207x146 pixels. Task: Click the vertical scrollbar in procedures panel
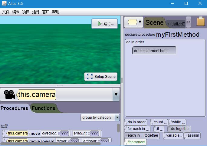pyautogui.click(x=118, y=128)
